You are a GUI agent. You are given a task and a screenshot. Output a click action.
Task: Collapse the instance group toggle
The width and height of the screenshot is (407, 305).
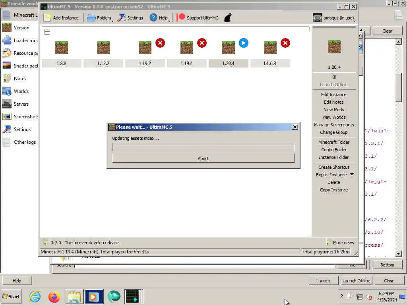click(47, 32)
